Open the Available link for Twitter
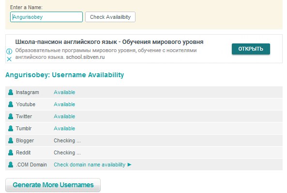The width and height of the screenshot is (287, 193). point(64,116)
